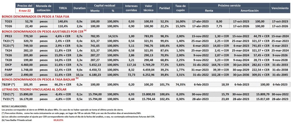Click the TIREA column header

[63, 8]
